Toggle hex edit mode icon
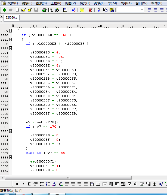This screenshot has width=167, height=195. (82, 10)
